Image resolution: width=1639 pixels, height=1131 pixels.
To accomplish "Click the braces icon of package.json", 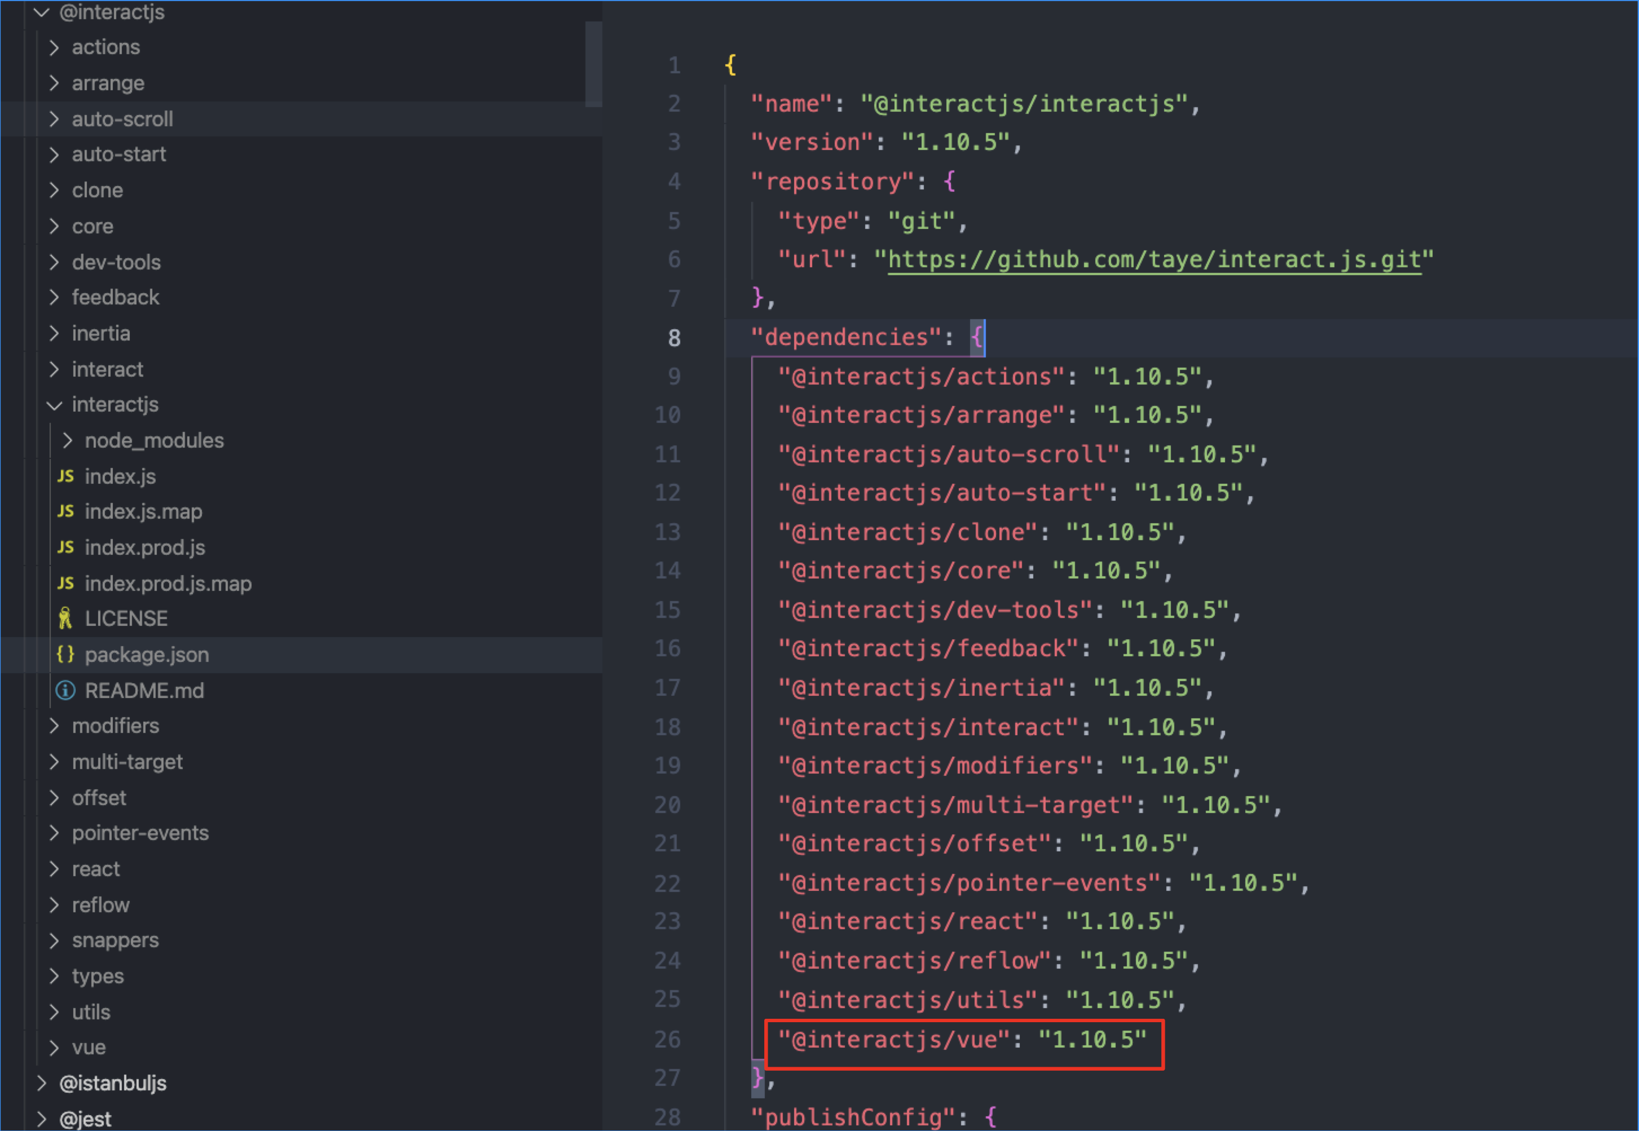I will point(65,655).
